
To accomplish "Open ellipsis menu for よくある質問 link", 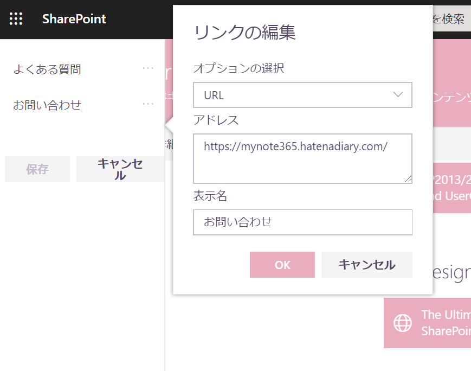I will (148, 68).
